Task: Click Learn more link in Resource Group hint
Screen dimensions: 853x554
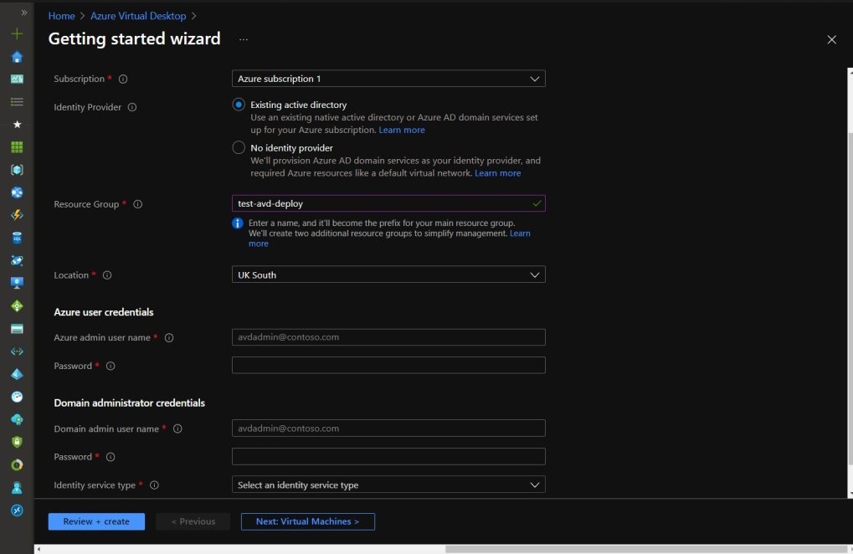Action: coord(520,233)
